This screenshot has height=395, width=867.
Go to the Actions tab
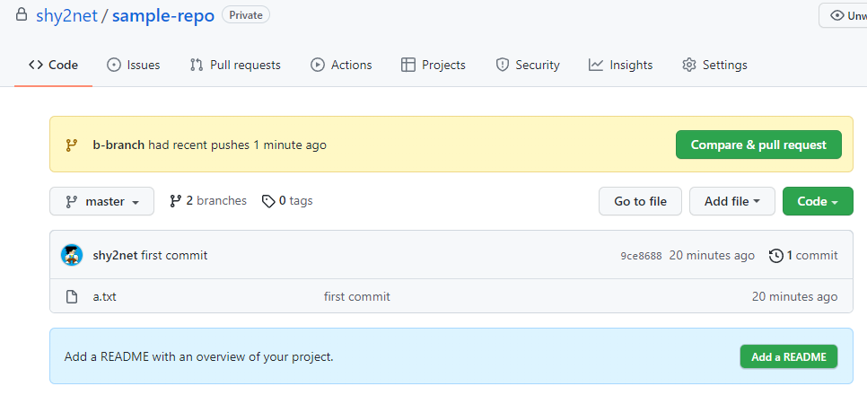tap(341, 66)
